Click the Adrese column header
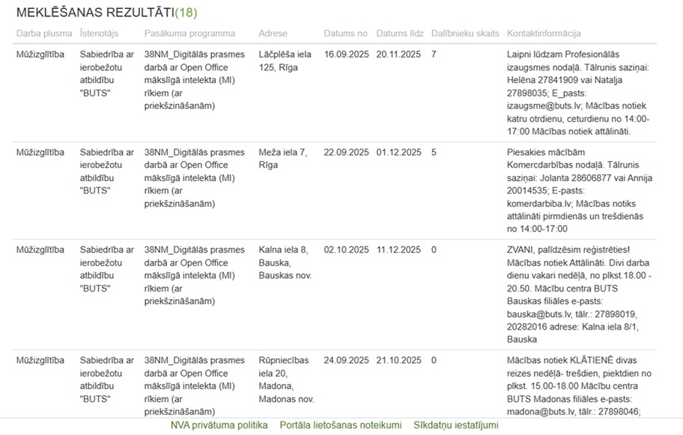 273,34
